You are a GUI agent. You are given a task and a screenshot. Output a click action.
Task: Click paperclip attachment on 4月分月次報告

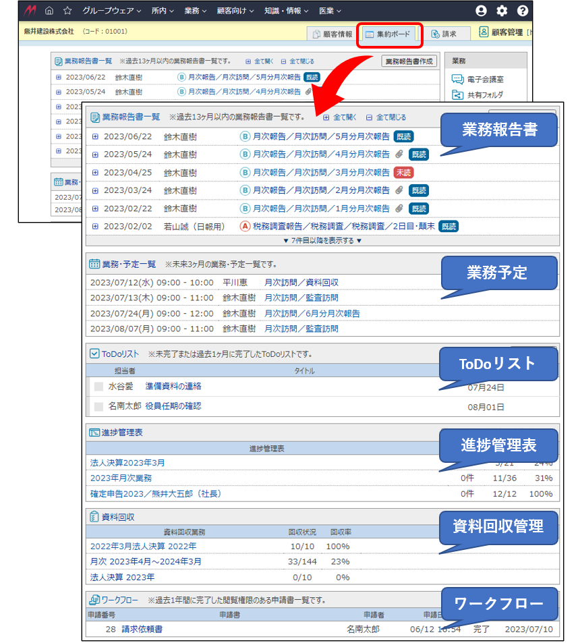click(x=399, y=154)
